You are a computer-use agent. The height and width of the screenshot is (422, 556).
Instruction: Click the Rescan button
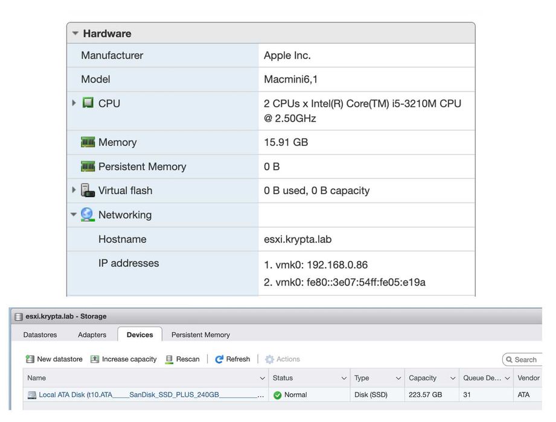pyautogui.click(x=182, y=359)
